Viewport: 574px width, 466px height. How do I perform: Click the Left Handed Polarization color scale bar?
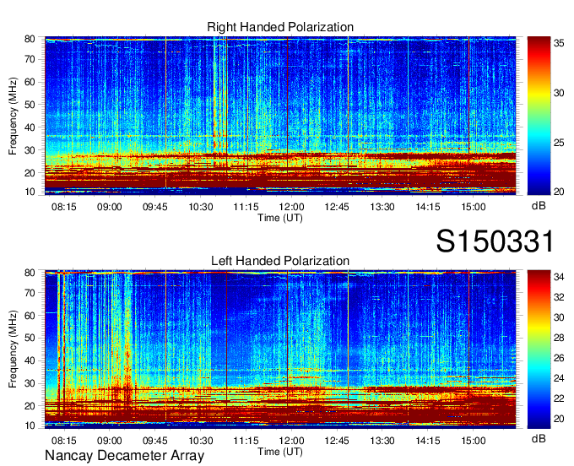tap(539, 349)
